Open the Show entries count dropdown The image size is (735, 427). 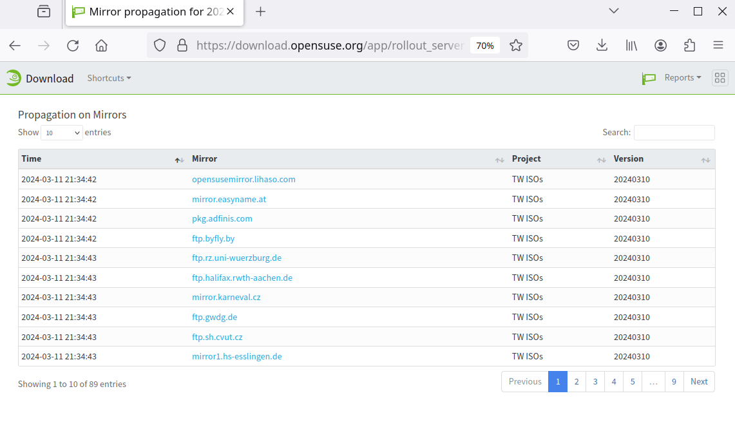(62, 133)
